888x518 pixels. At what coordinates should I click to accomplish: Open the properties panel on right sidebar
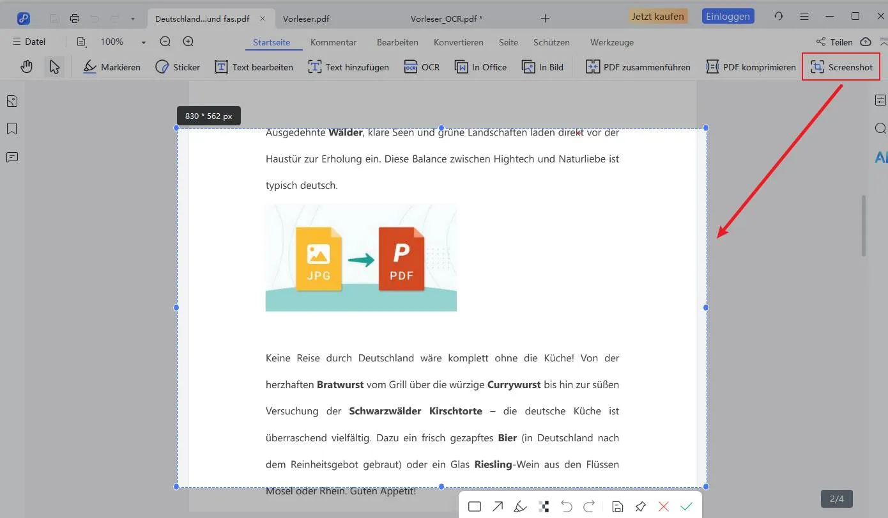tap(880, 100)
